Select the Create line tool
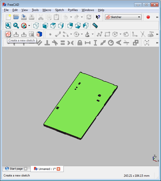The image size is (161, 181). (58, 34)
